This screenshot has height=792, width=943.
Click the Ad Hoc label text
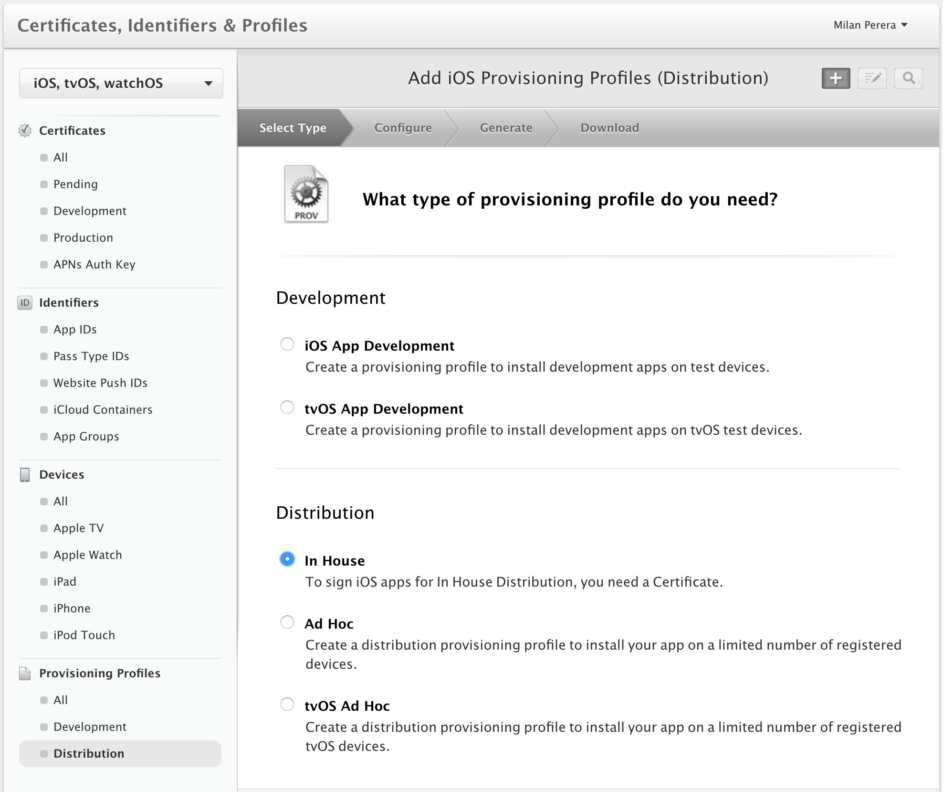329,623
